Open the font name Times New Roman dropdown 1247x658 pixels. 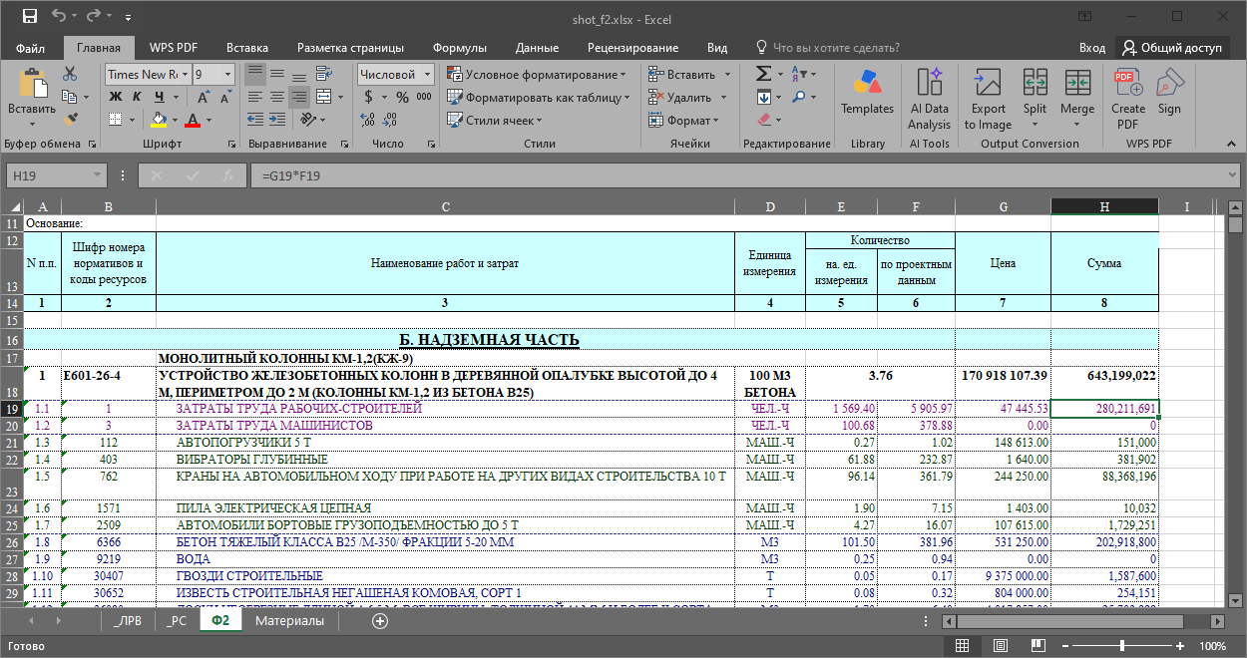[184, 75]
